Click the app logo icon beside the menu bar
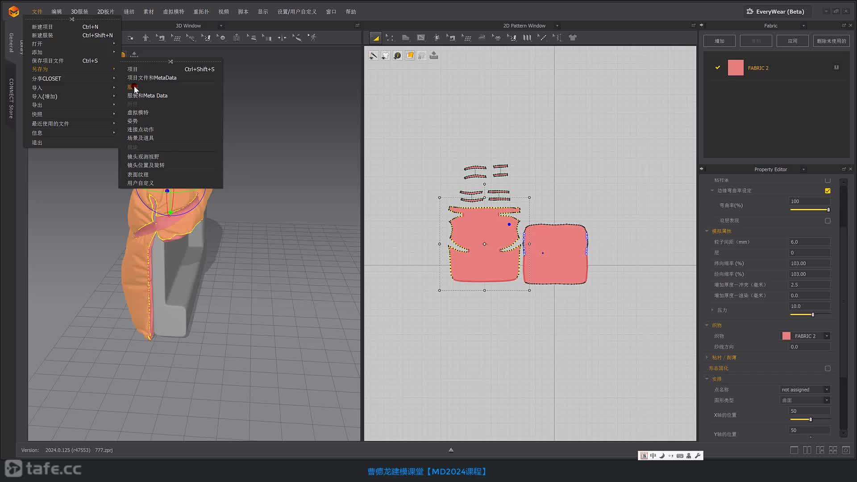 click(14, 12)
